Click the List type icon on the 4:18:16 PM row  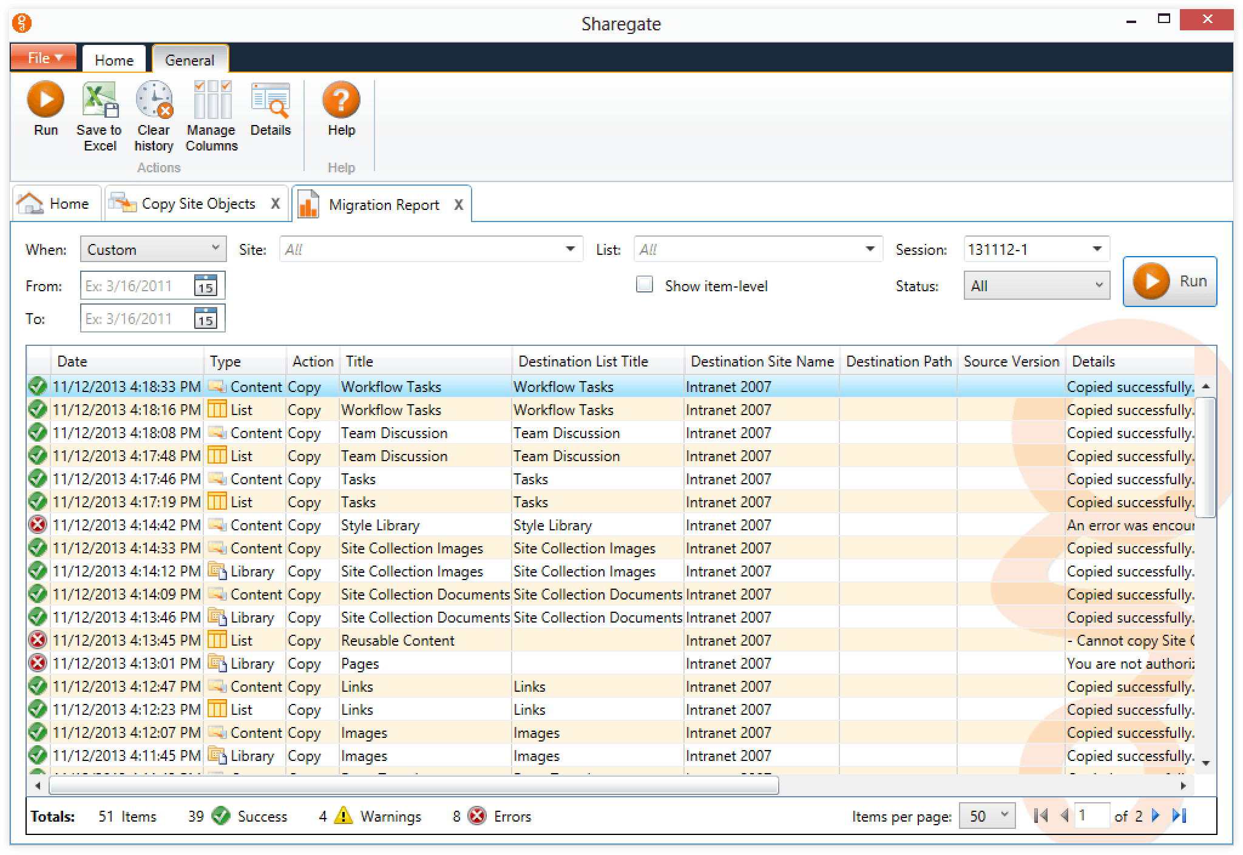click(217, 410)
